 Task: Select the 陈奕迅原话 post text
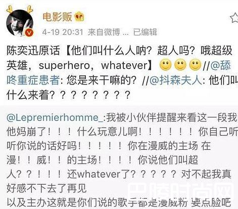[x=33, y=51]
